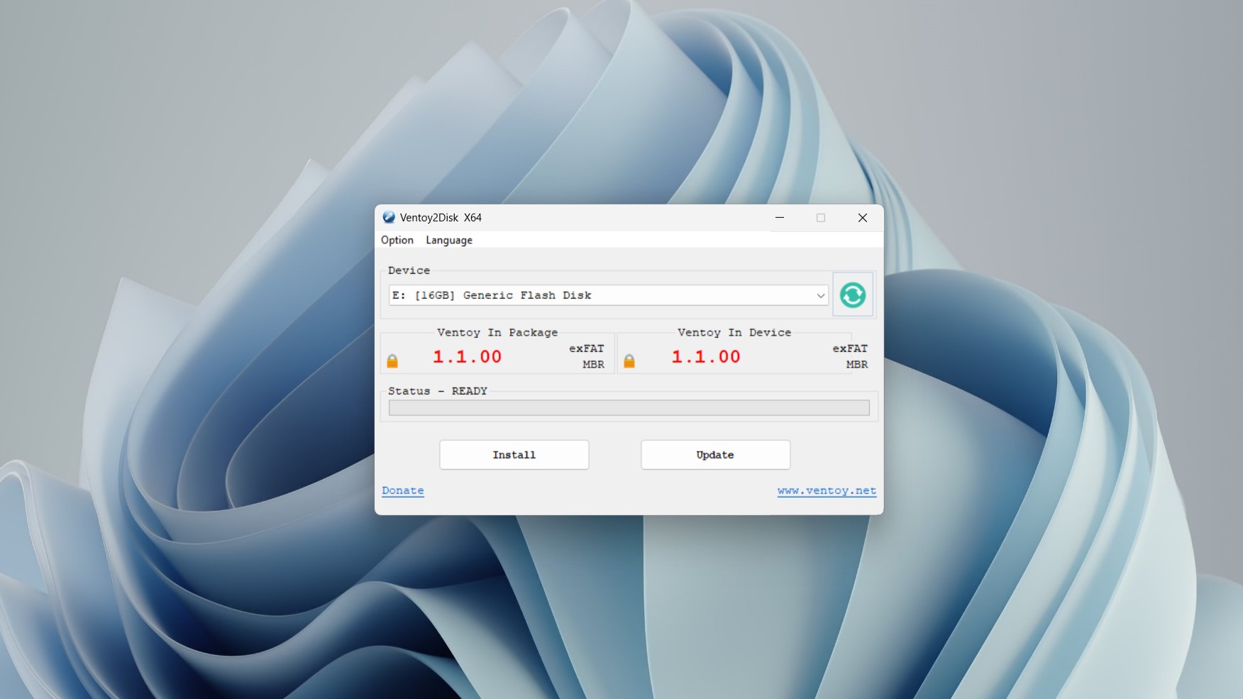The height and width of the screenshot is (699, 1243).
Task: Click the 1.1.00 version in Ventoy In Package
Action: pyautogui.click(x=468, y=357)
